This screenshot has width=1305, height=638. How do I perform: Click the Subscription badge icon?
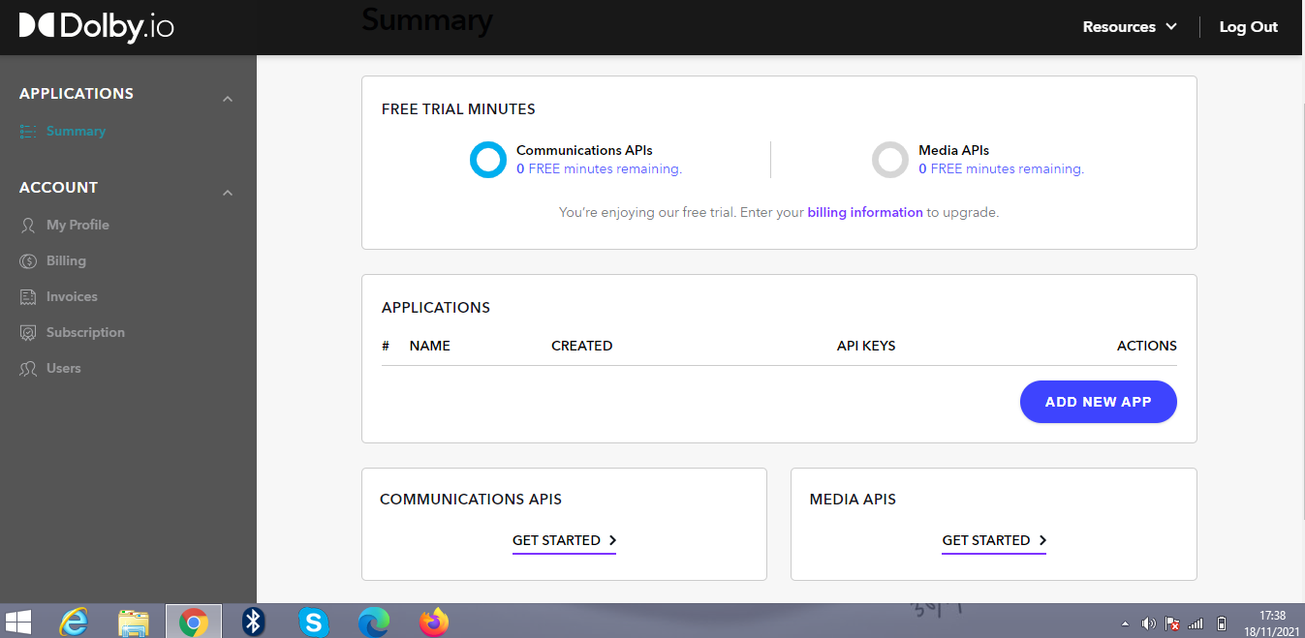pyautogui.click(x=28, y=332)
